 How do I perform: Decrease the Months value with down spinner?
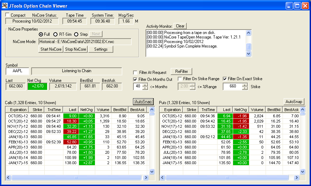(145, 88)
